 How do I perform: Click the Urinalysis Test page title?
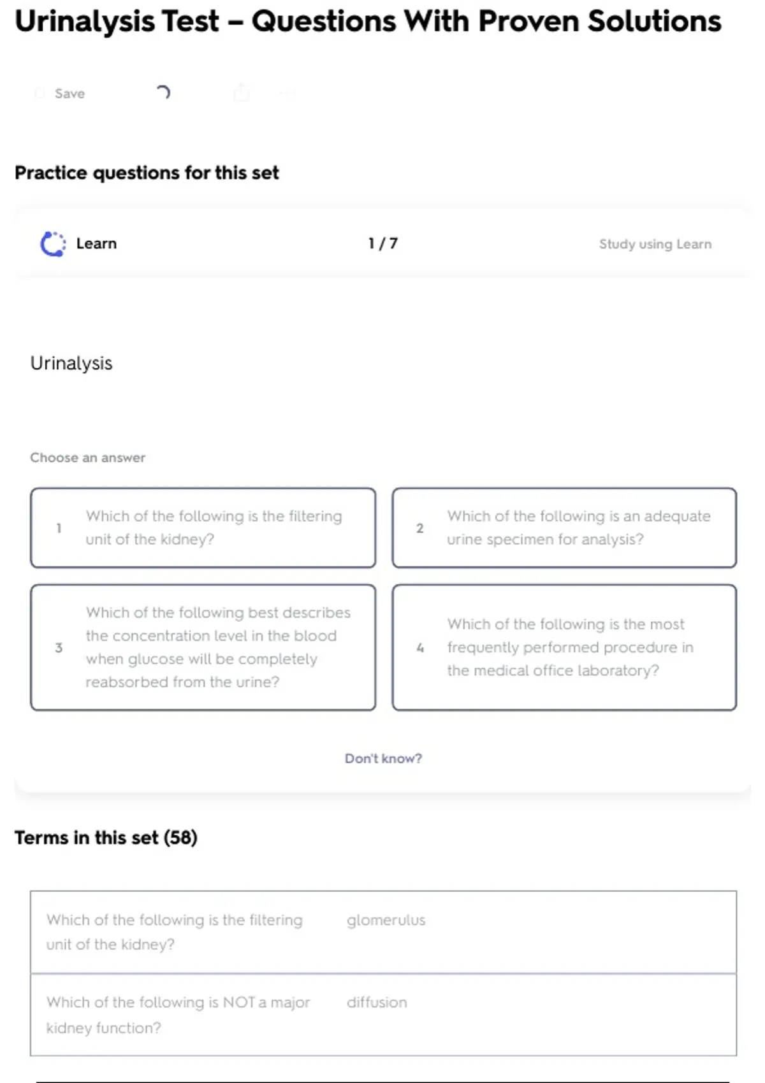(x=368, y=22)
